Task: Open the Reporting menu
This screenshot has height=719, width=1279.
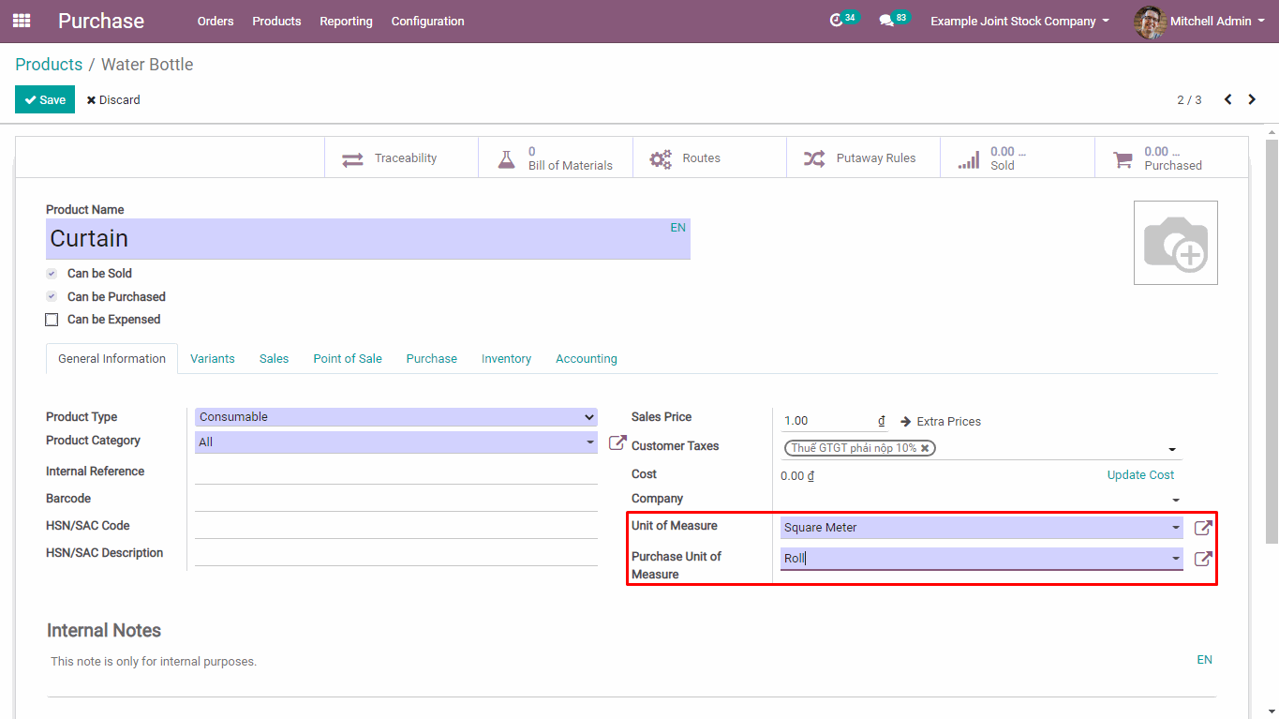Action: [x=346, y=21]
